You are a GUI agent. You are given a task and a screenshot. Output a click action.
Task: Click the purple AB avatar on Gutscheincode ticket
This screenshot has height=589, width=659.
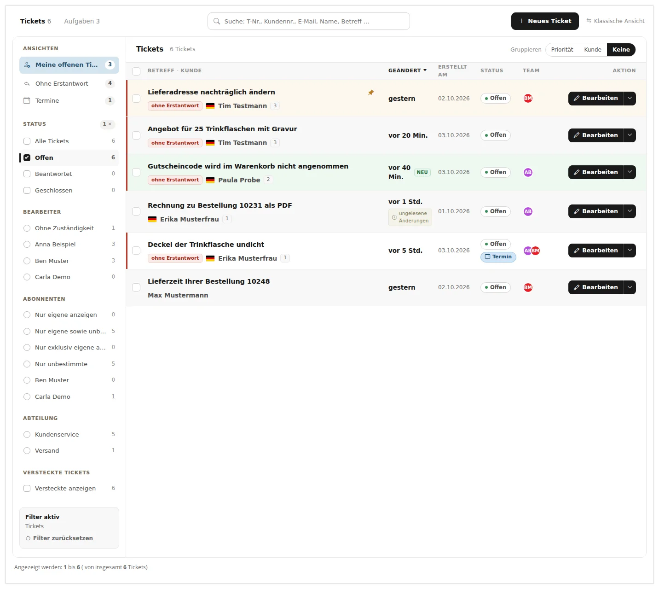528,172
